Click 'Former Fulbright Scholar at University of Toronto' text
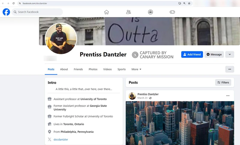The height and width of the screenshot is (145, 240). tap(83, 117)
